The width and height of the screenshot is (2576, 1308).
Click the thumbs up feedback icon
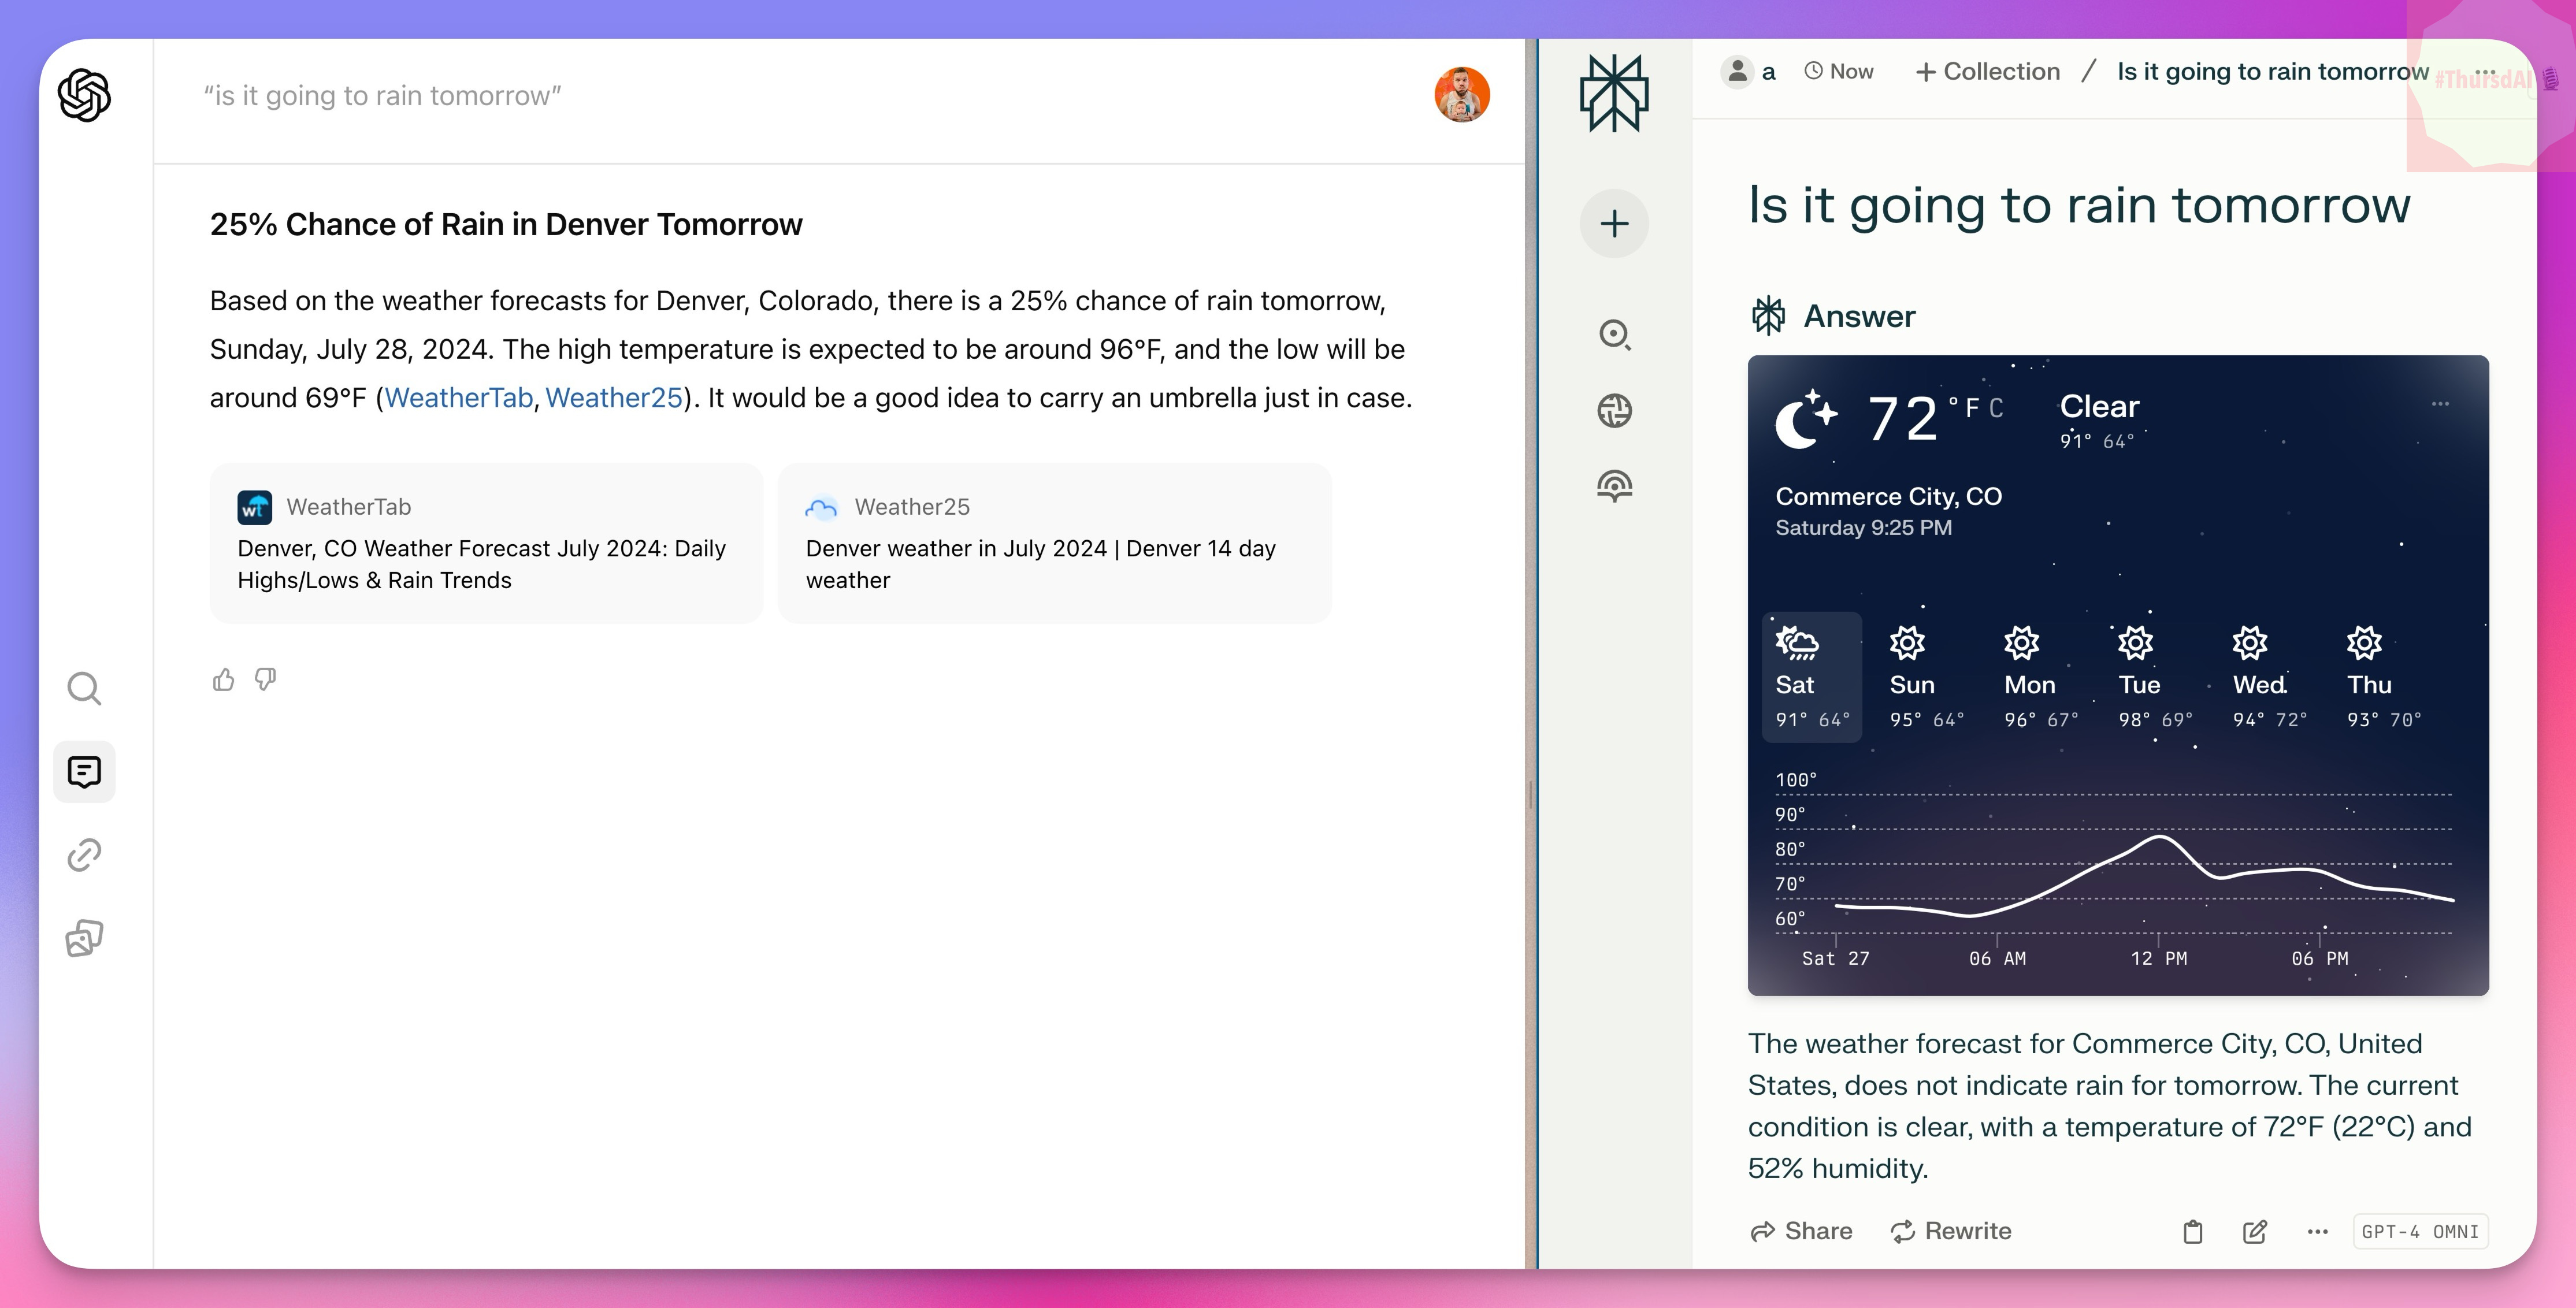click(x=223, y=680)
